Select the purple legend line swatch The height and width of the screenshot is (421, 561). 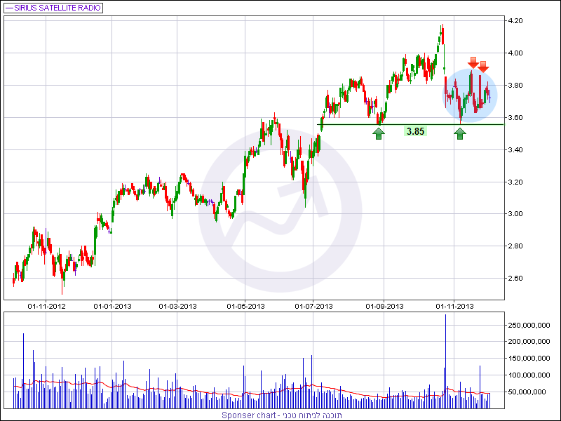coord(9,8)
